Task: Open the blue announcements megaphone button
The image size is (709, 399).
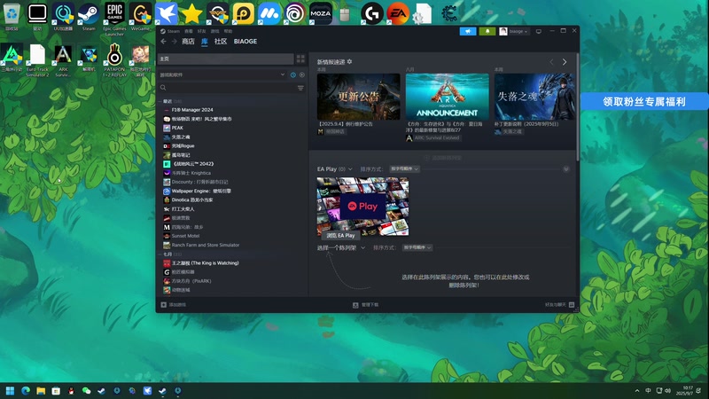Action: (x=468, y=31)
